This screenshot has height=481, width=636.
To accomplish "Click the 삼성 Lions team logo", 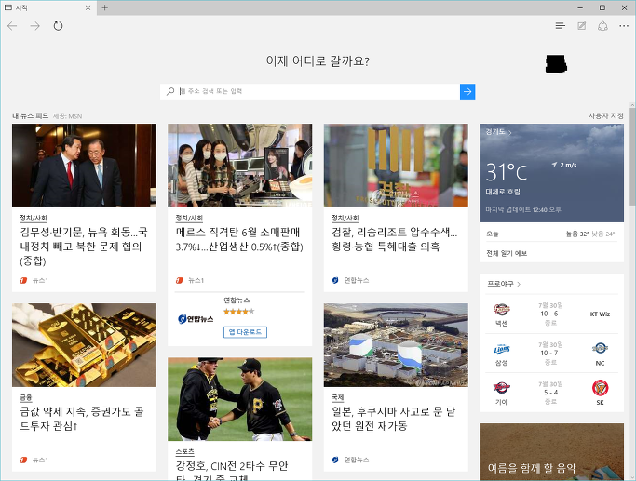I will (501, 349).
